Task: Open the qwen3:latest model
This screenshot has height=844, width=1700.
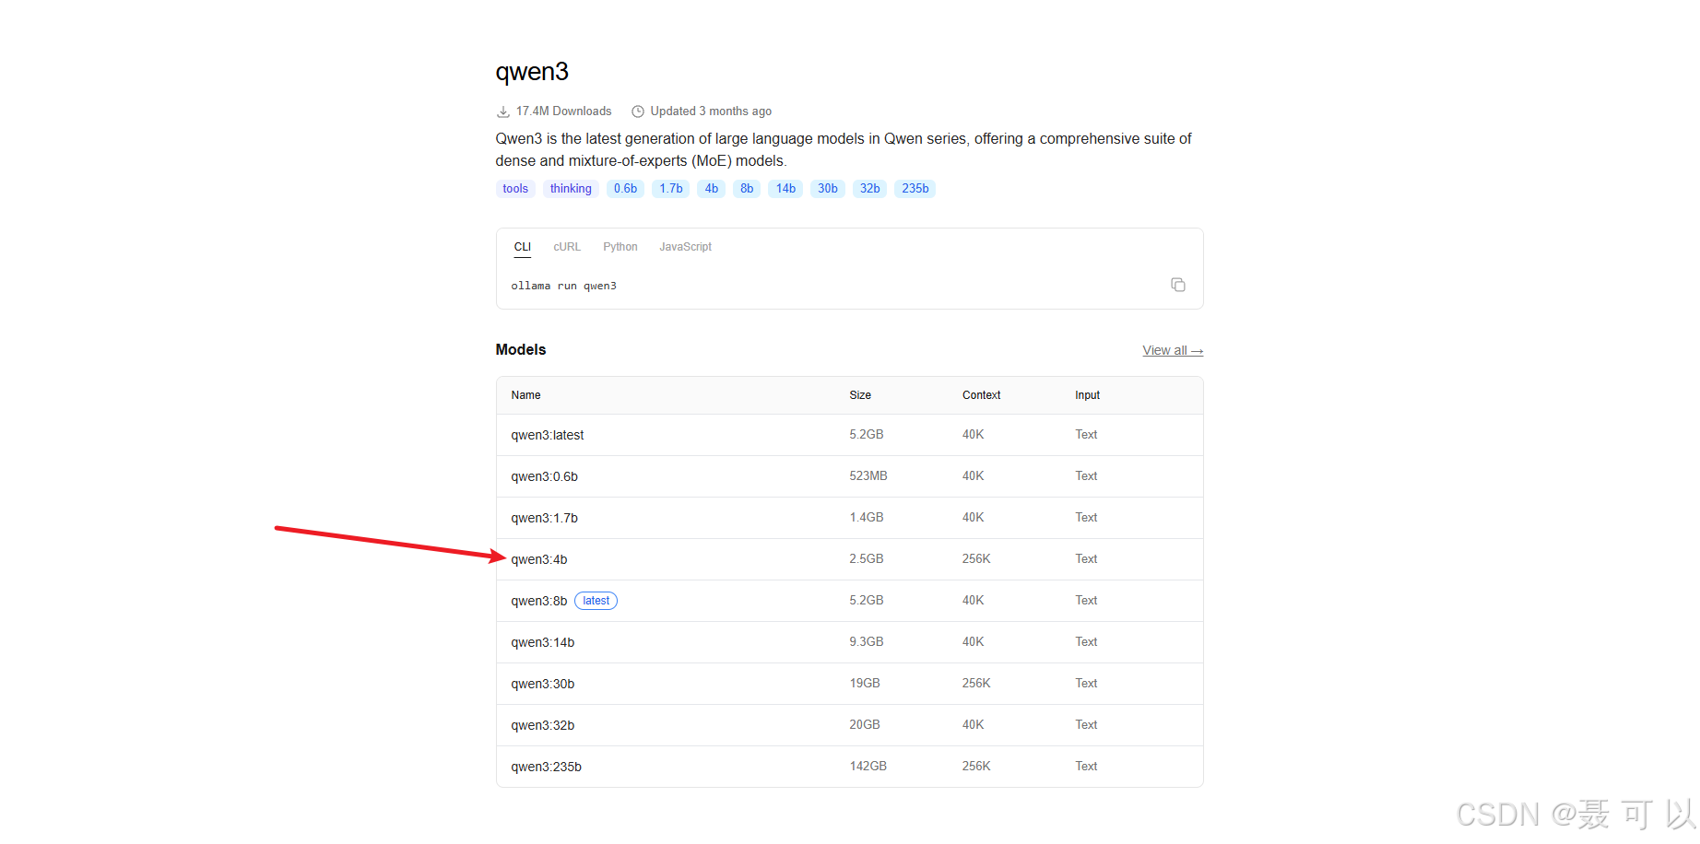Action: tap(548, 435)
